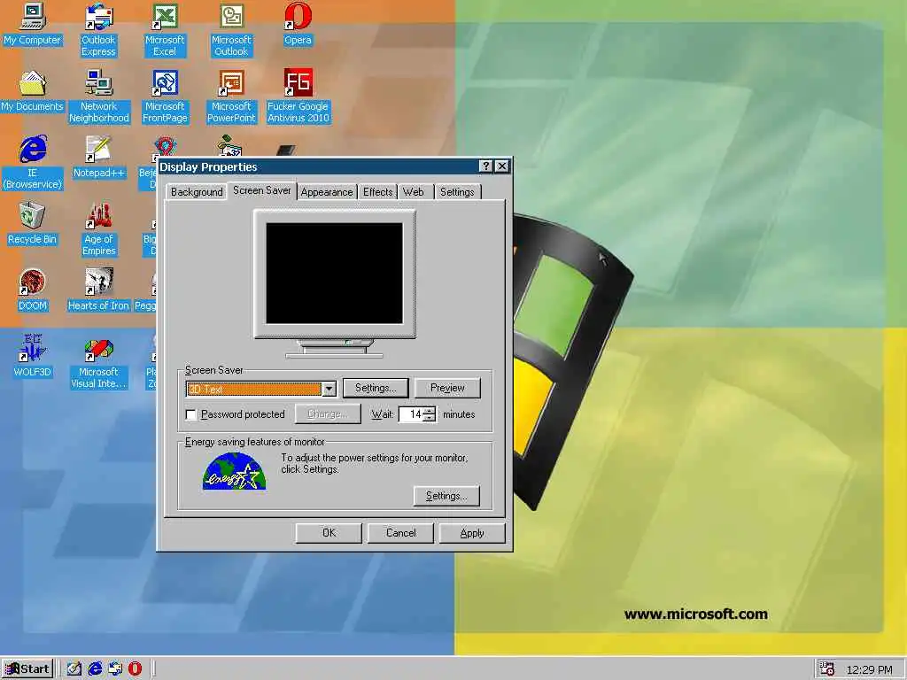This screenshot has width=907, height=680.
Task: Open the Web tab
Action: click(413, 192)
